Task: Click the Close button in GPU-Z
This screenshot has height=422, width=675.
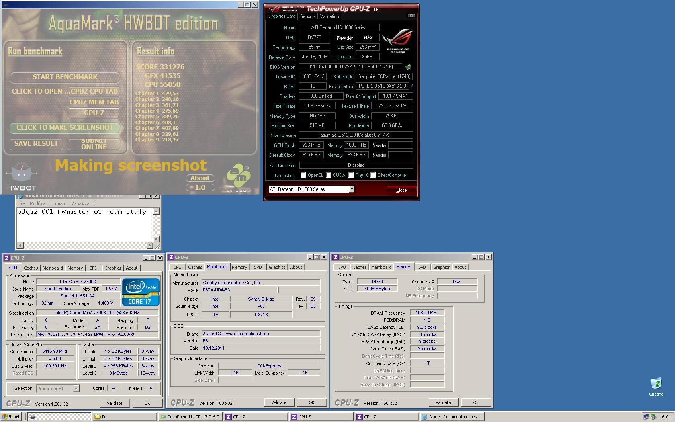Action: pyautogui.click(x=401, y=190)
